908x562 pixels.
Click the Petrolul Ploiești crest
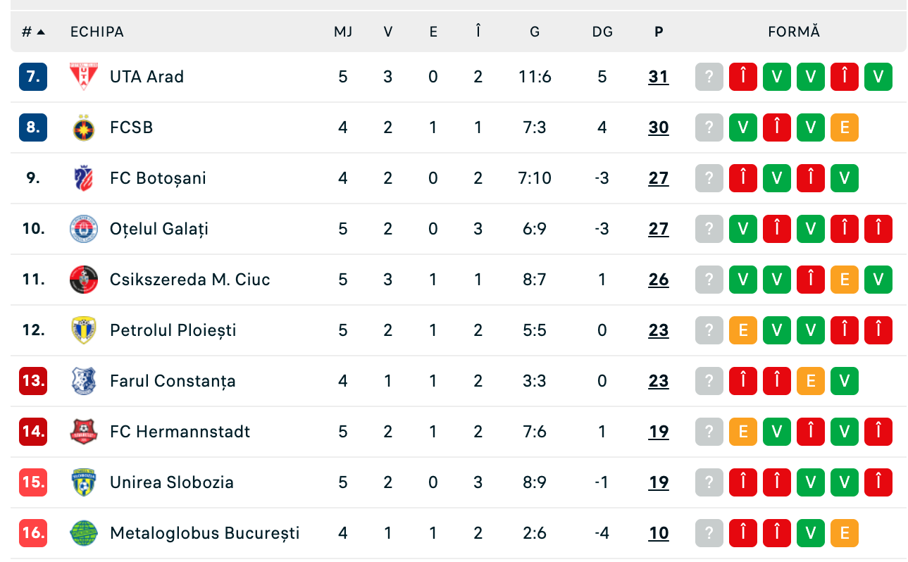[x=84, y=330]
